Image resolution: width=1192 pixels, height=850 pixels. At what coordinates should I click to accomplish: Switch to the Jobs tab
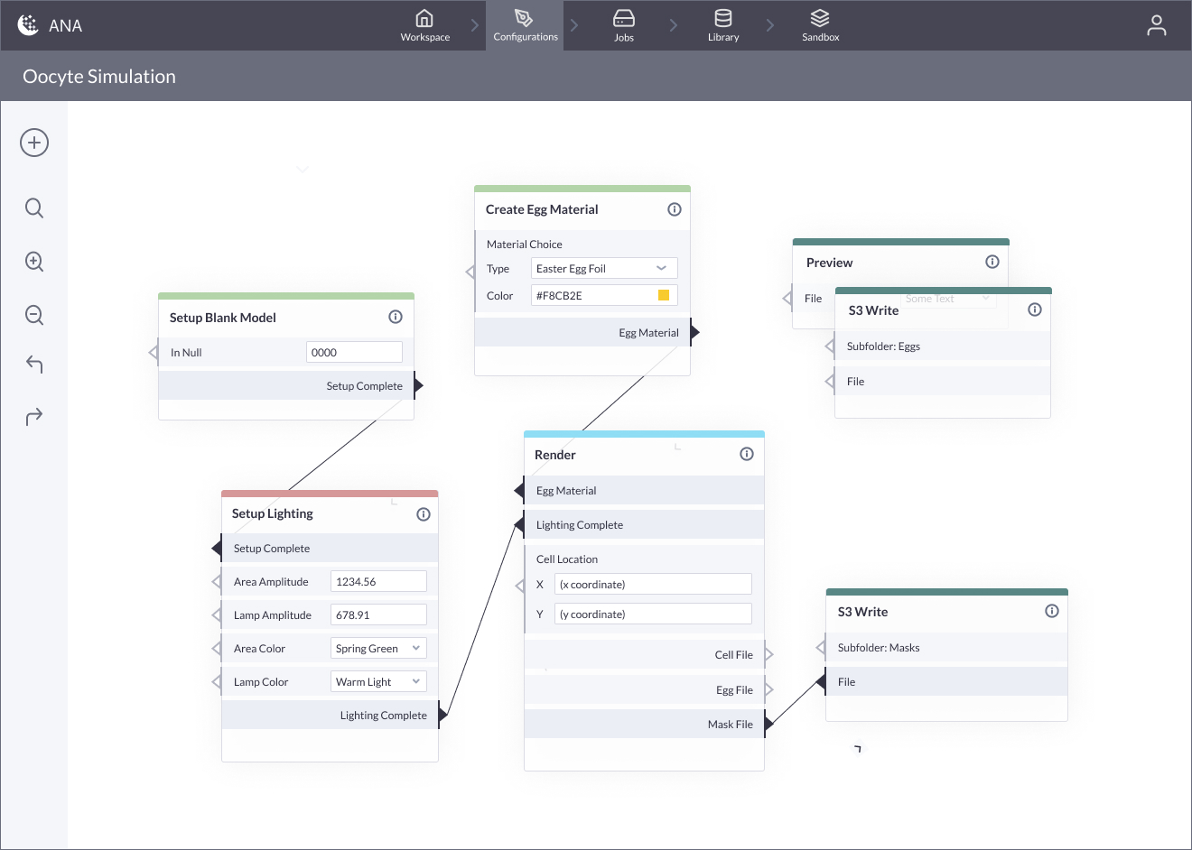point(623,25)
